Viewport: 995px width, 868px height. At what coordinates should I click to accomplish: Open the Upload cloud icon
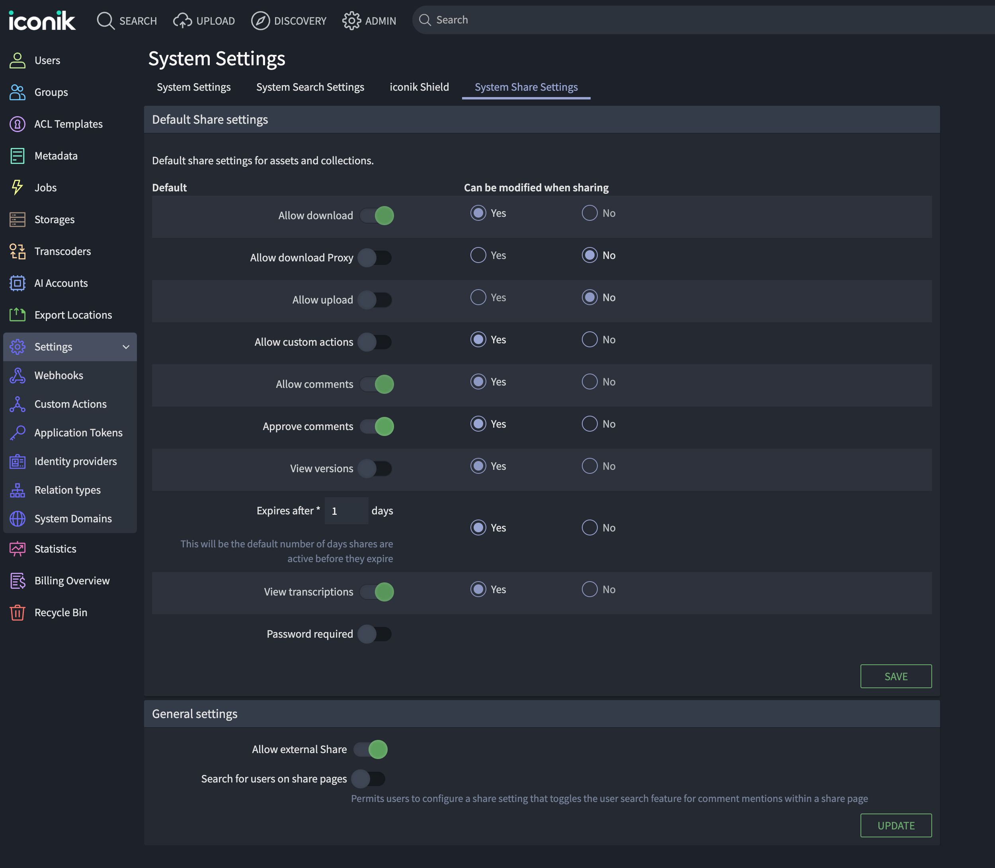click(182, 21)
